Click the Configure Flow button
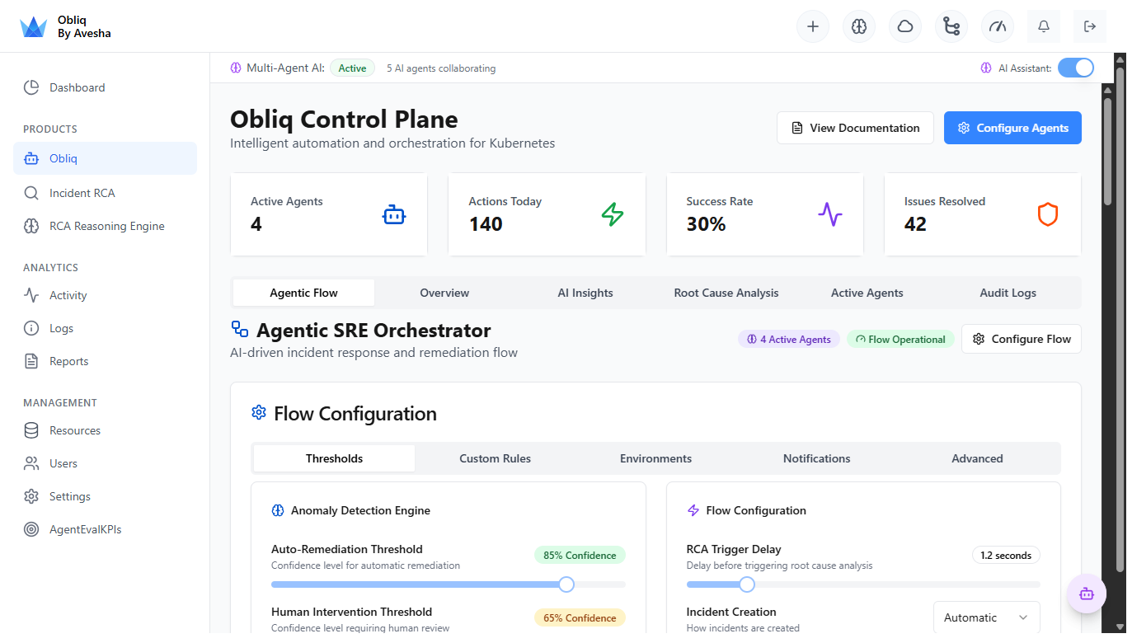1132x643 pixels. tap(1022, 339)
